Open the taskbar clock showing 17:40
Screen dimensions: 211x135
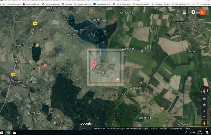click(200, 132)
